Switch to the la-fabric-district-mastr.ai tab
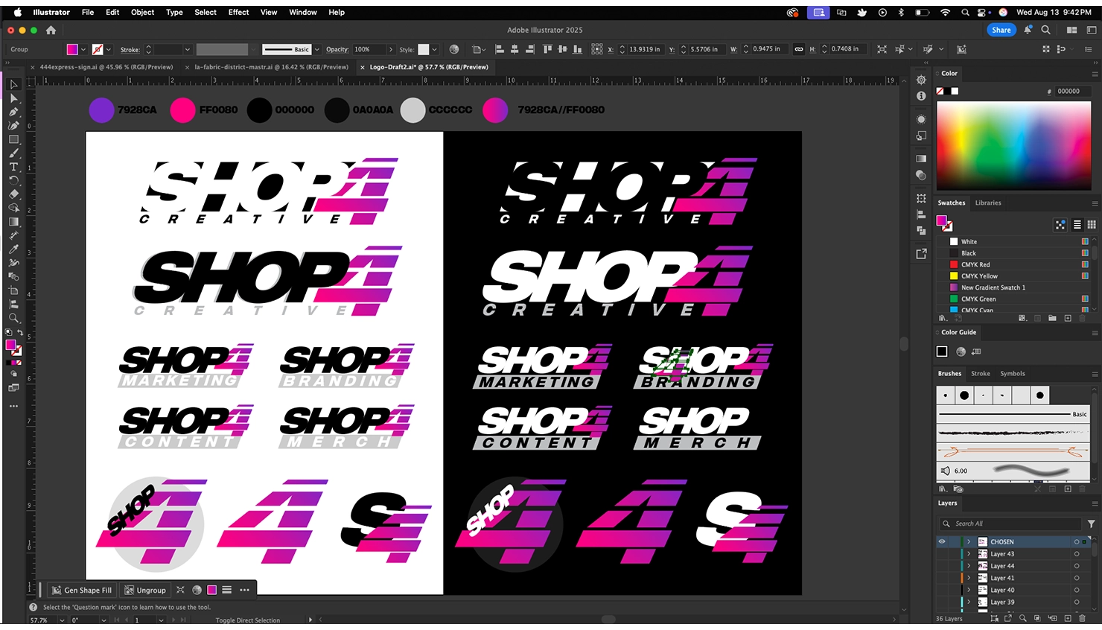This screenshot has height=630, width=1102. pyautogui.click(x=271, y=67)
